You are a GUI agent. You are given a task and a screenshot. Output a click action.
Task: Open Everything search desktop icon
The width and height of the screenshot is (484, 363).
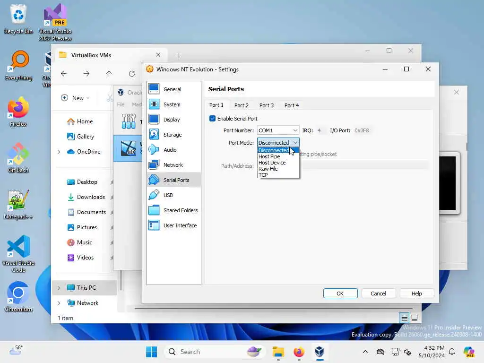pyautogui.click(x=18, y=65)
